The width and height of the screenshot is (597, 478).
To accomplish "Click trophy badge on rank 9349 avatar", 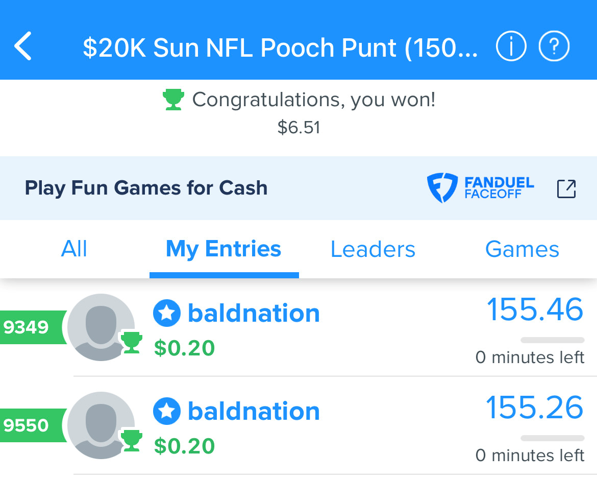I will pyautogui.click(x=131, y=342).
